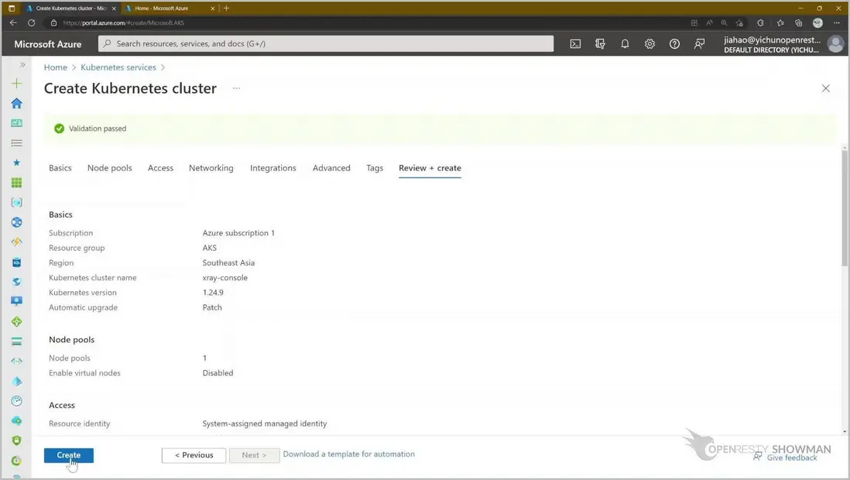Open Advisor cloud icon in sidebar
850x480 pixels.
[17, 421]
